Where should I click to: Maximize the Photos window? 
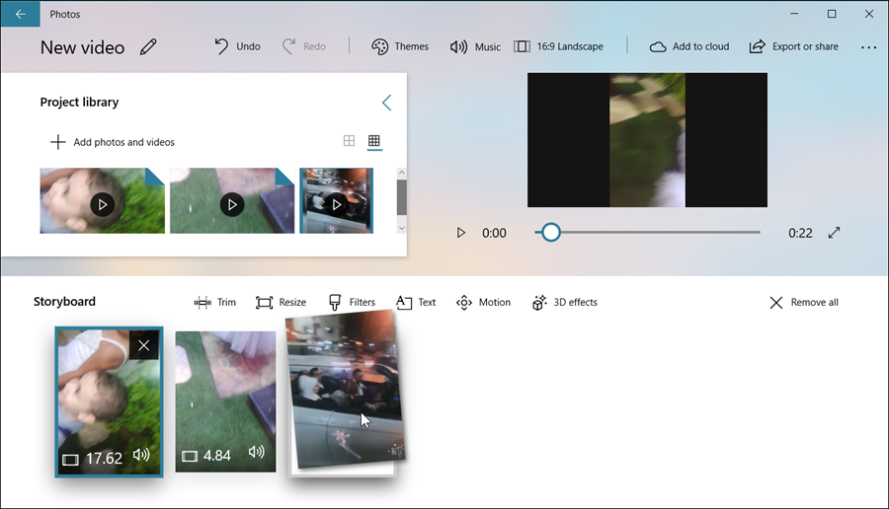[x=832, y=14]
